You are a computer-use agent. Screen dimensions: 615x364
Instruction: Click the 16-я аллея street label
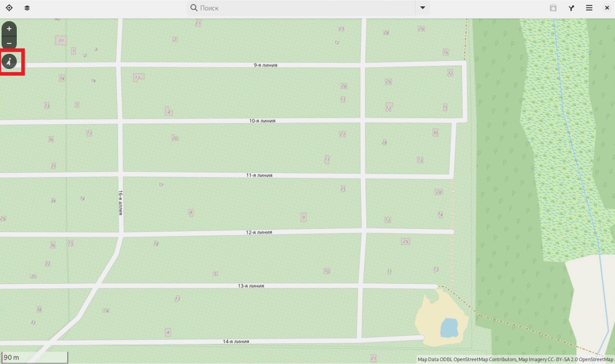(x=121, y=203)
